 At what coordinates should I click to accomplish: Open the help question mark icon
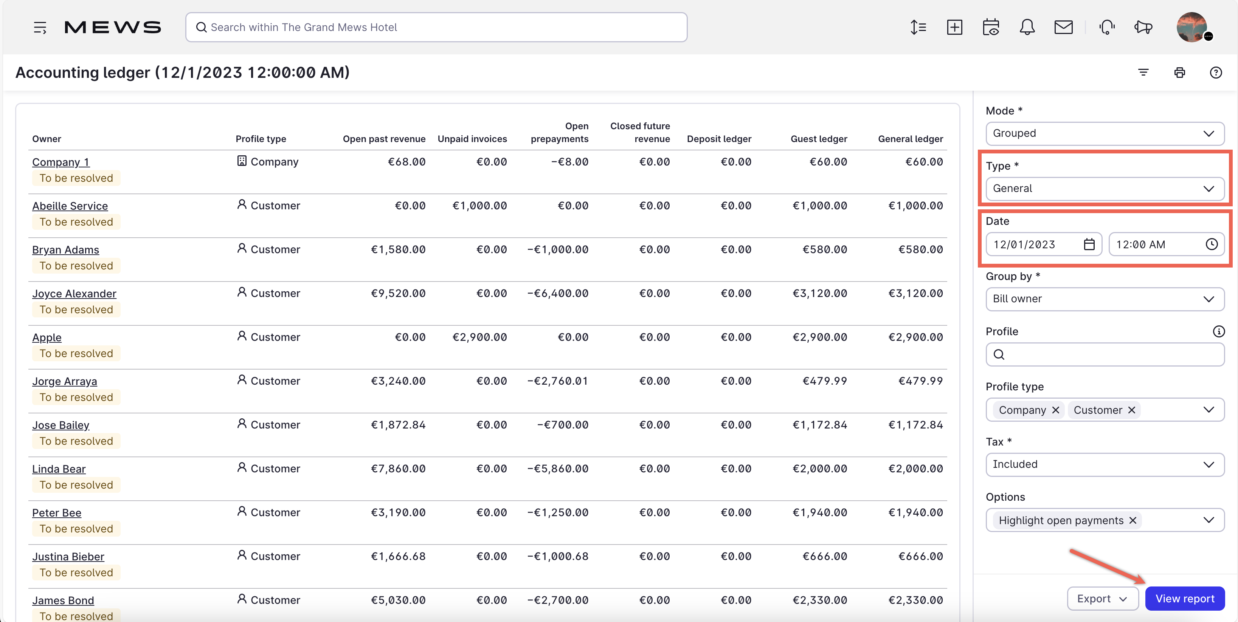1215,73
